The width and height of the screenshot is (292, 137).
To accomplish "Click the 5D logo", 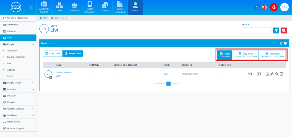I will 16,7.
